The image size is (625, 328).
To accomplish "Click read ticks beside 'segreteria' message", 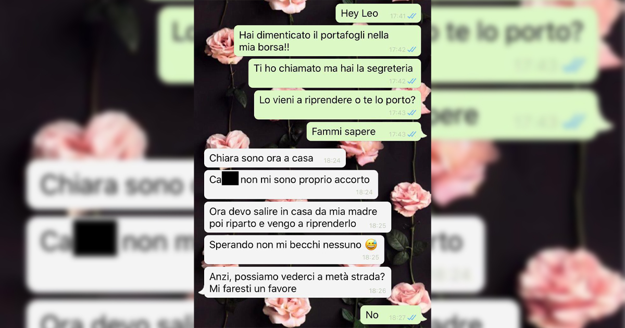I will [x=412, y=81].
